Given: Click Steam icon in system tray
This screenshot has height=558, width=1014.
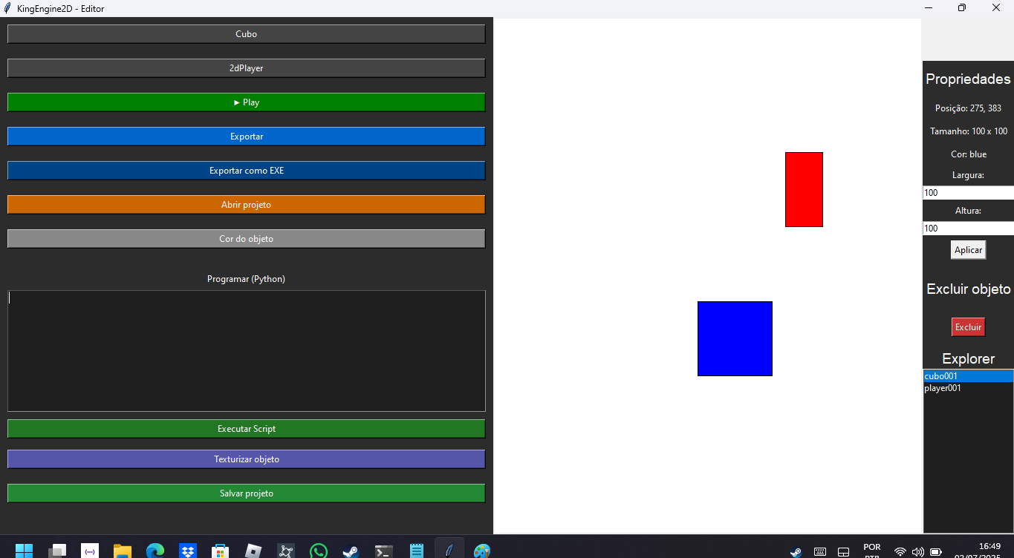Looking at the screenshot, I should [796, 552].
